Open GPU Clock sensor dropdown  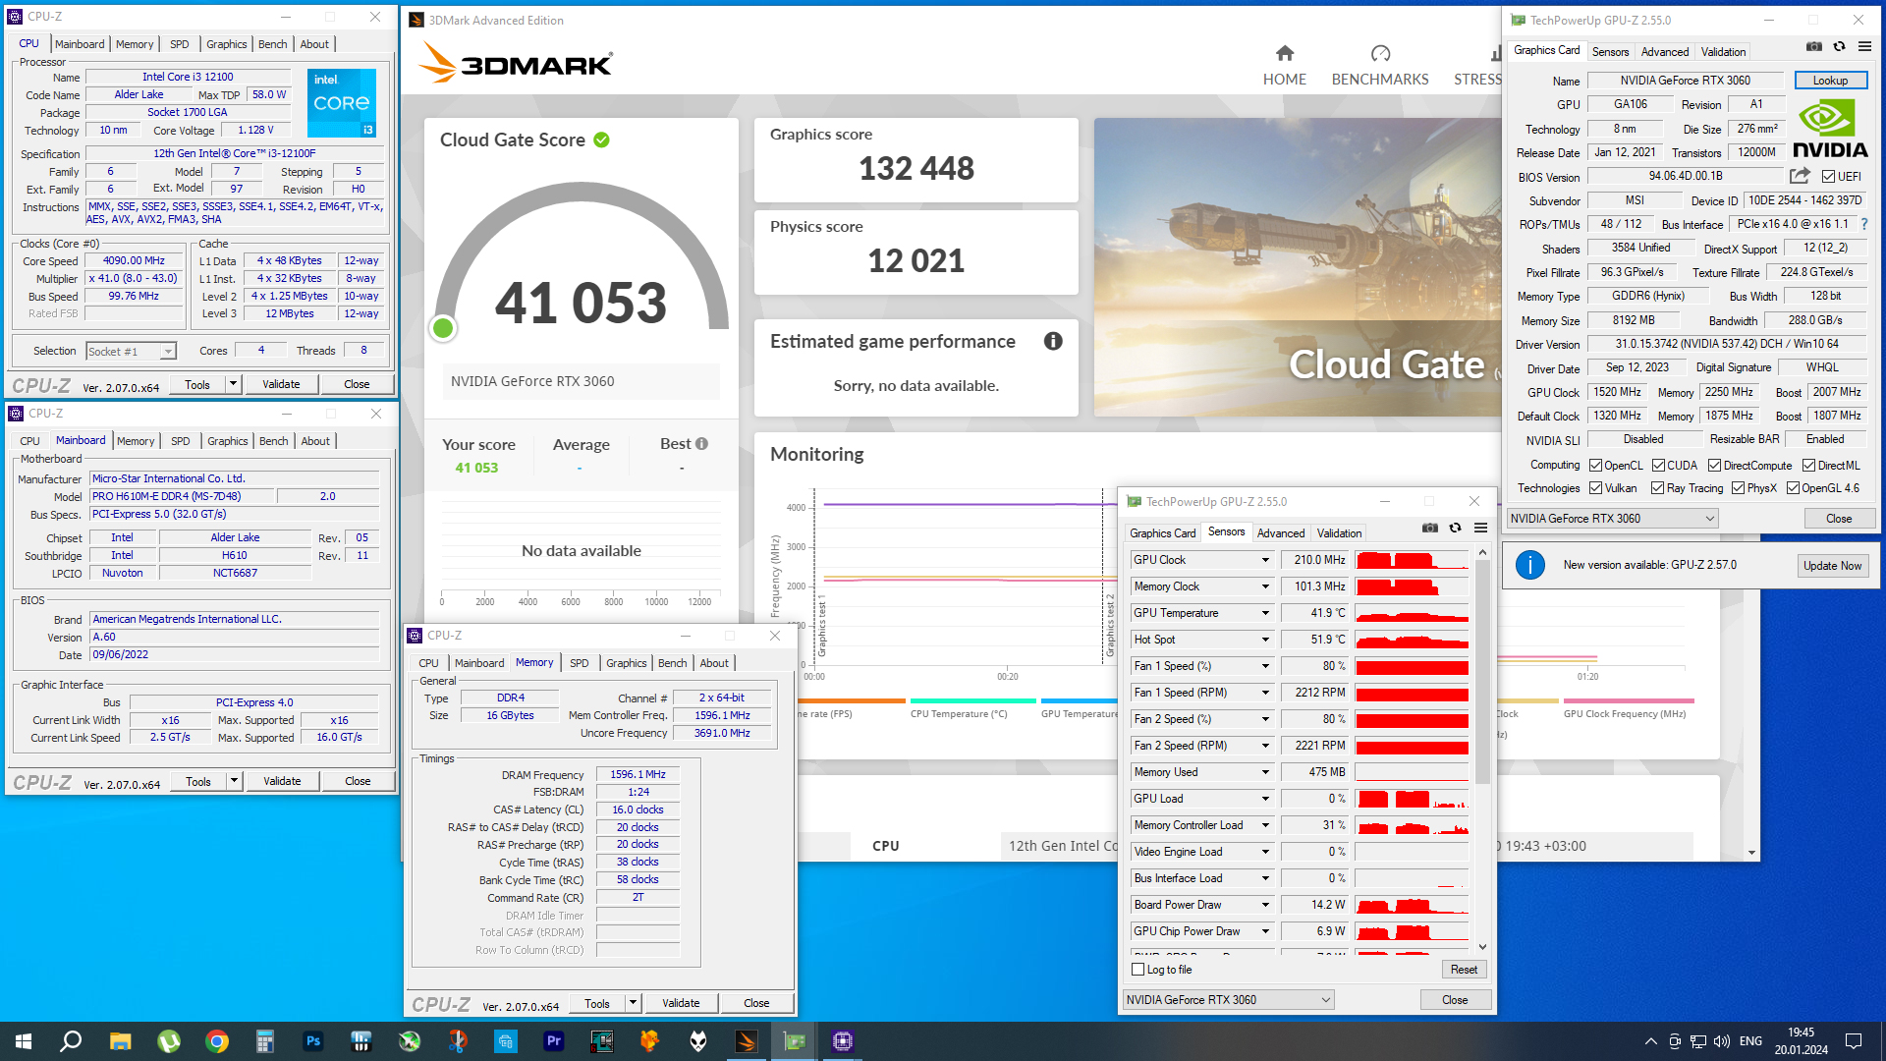[x=1265, y=560]
